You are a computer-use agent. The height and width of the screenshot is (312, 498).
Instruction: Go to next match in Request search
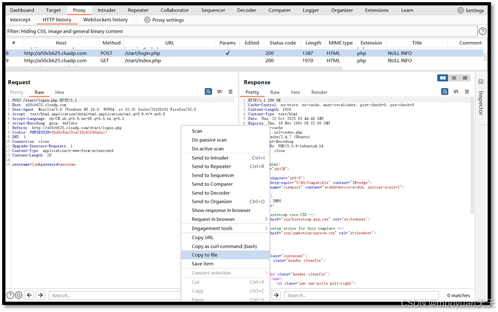tap(40, 295)
